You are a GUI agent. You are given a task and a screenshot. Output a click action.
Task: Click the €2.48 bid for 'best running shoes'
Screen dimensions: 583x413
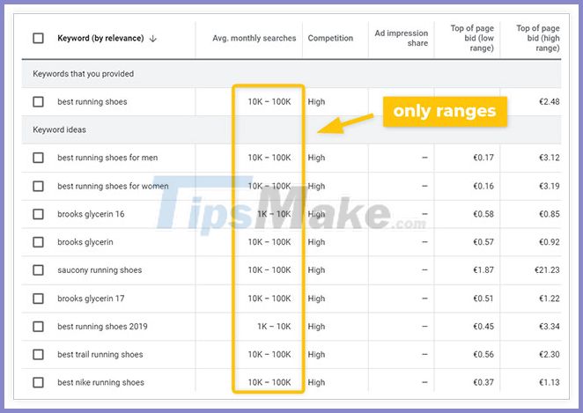(x=550, y=101)
